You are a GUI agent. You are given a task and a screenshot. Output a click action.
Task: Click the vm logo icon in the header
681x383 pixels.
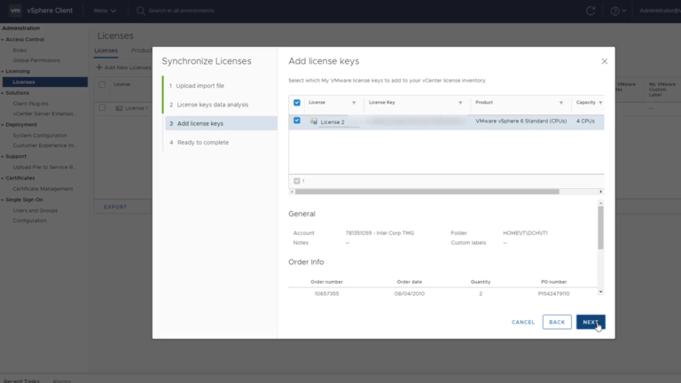coord(15,11)
